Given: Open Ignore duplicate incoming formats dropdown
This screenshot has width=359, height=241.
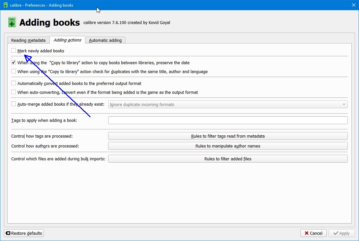Looking at the screenshot, I should [227, 104].
